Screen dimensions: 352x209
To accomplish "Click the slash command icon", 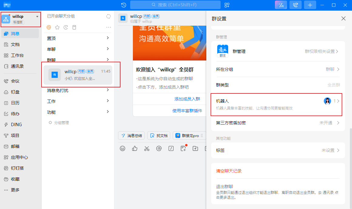I will (x=171, y=149).
